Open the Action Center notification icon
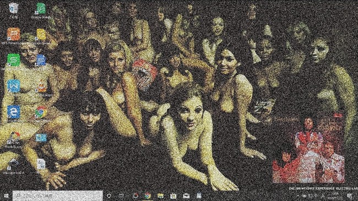This screenshot has height=201, width=358. coord(350,195)
